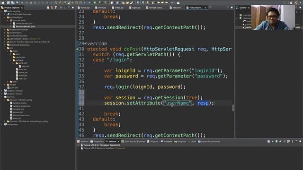Open the Snippets view tab
This screenshot has width=303, height=170.
[x=152, y=142]
